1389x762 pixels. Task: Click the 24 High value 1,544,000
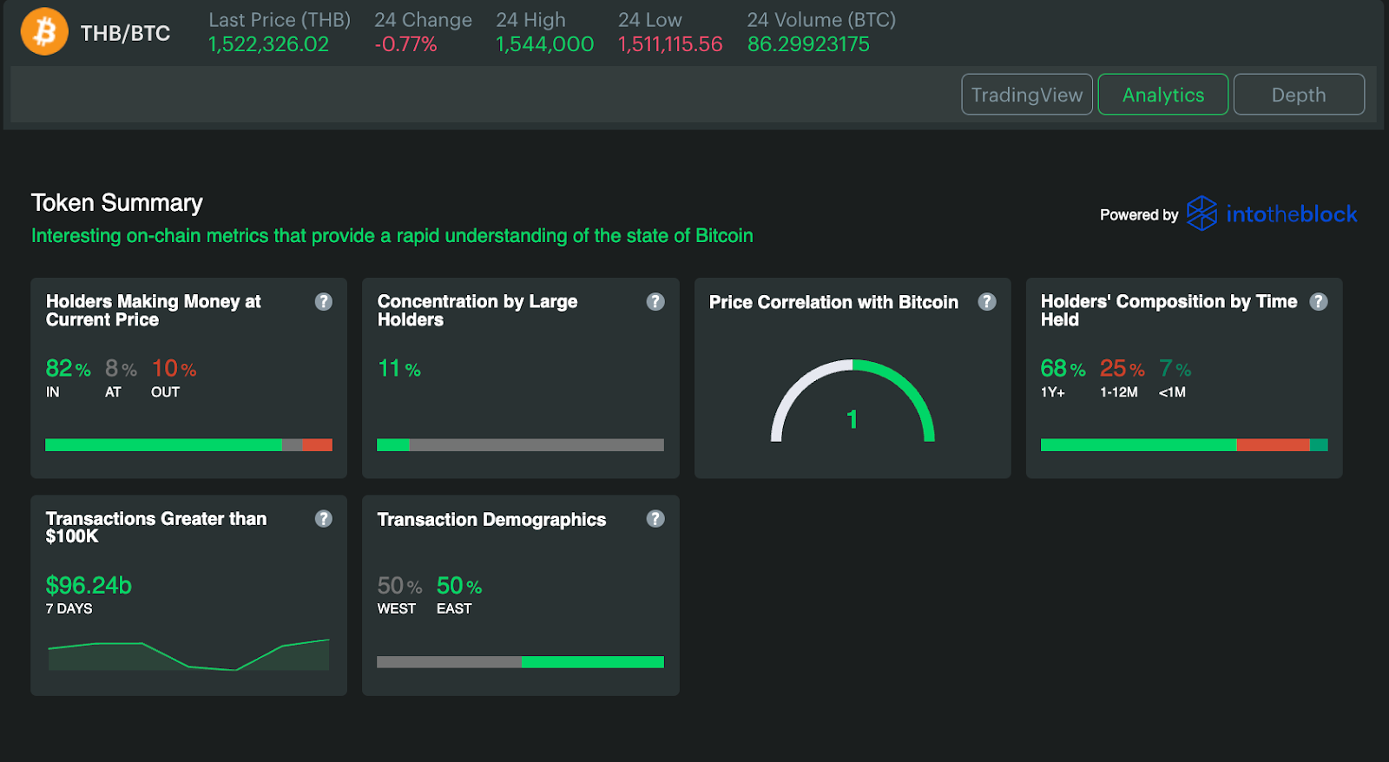[x=545, y=44]
